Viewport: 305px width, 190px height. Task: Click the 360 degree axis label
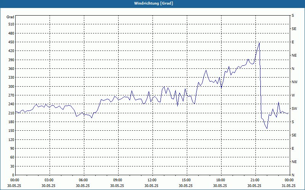coord(11,69)
